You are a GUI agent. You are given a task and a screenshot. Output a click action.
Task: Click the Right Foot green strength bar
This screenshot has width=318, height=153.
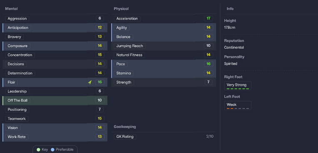[238, 89]
